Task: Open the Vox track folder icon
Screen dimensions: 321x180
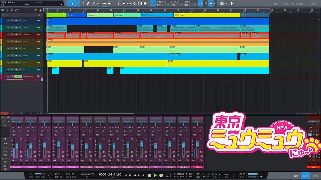Action: tap(38, 20)
